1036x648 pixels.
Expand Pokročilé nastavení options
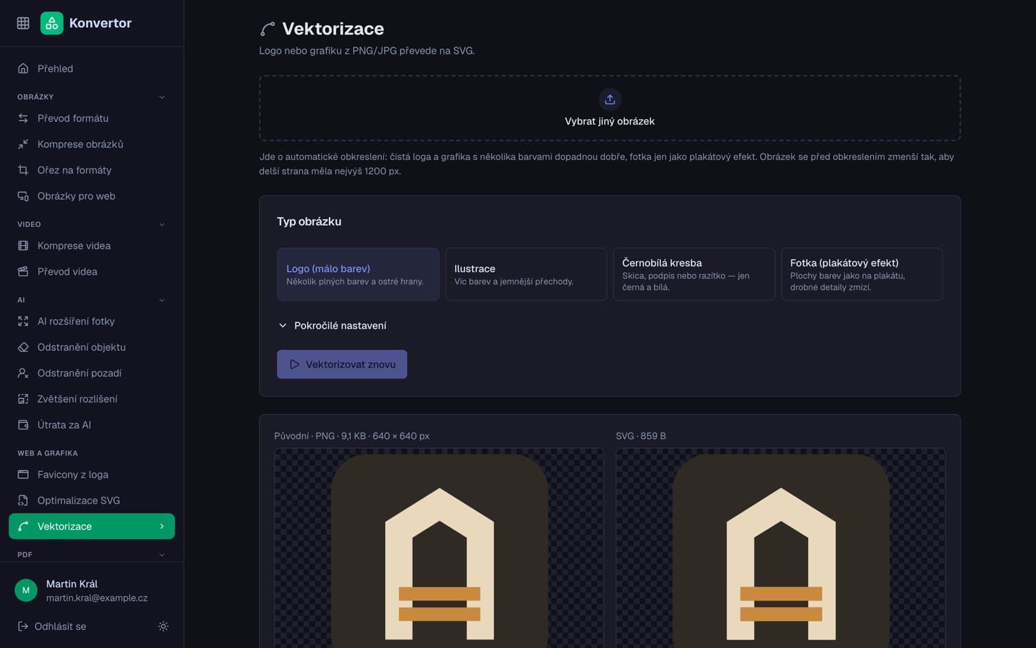pos(332,325)
